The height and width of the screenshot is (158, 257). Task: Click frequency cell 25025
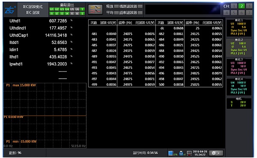pyautogui.click(x=195, y=85)
